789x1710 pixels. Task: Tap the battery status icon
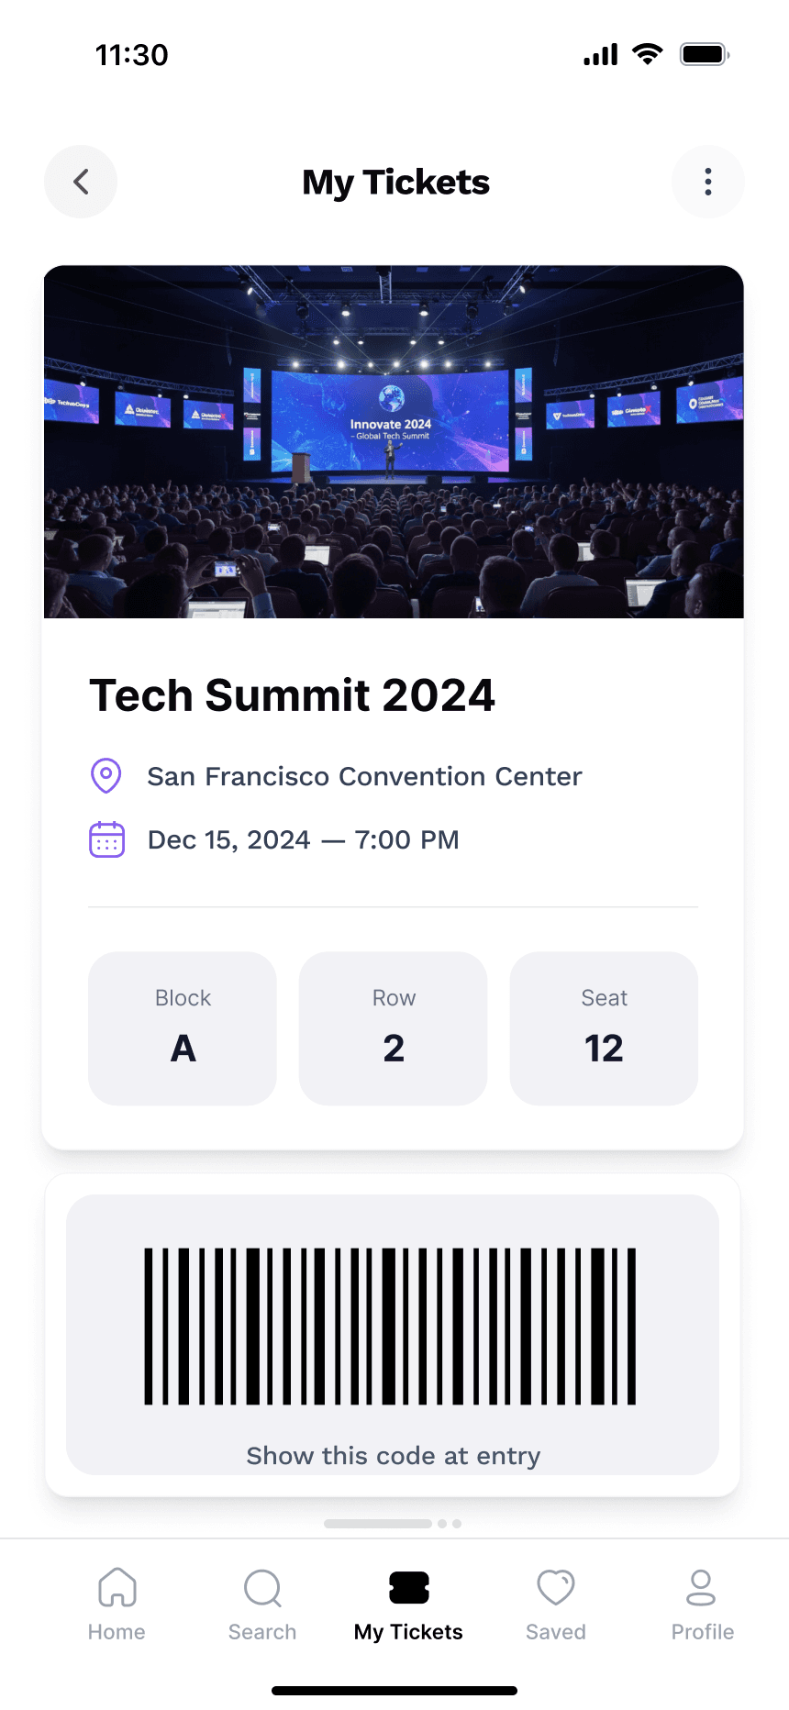[705, 54]
